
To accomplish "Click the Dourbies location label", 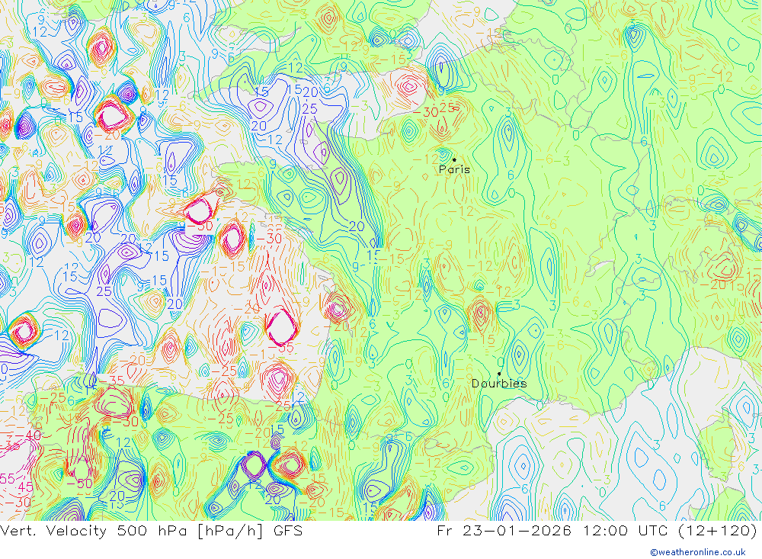I will [499, 384].
